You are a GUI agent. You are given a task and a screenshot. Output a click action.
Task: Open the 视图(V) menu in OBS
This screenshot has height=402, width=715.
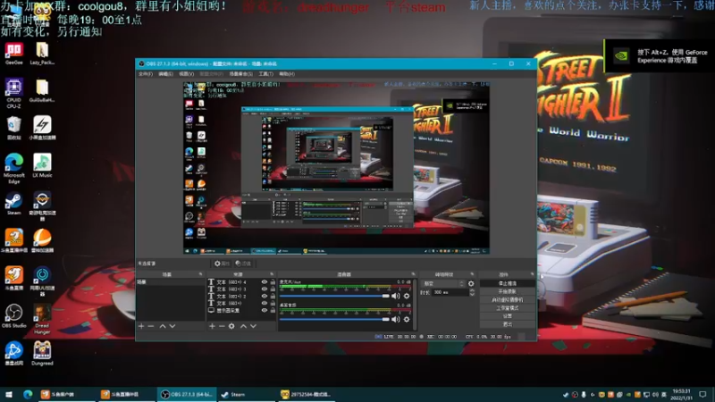[x=186, y=74]
